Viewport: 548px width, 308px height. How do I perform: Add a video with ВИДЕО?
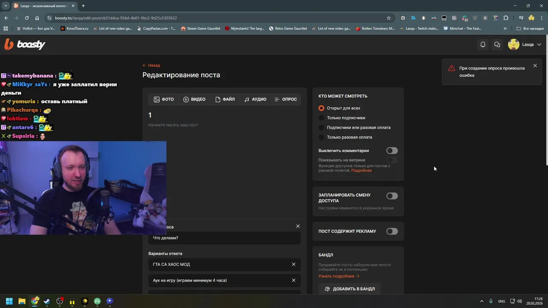pyautogui.click(x=194, y=99)
